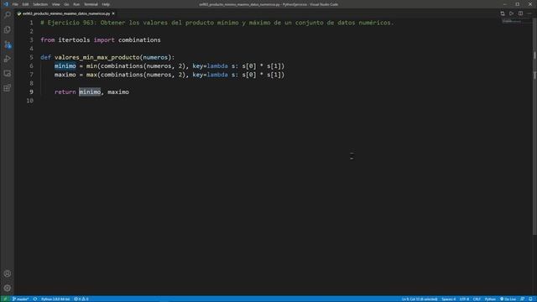
Task: Split the editor to the right
Action: pos(520,13)
